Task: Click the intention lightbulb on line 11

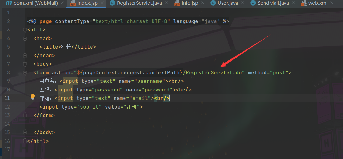Action: pyautogui.click(x=33, y=97)
